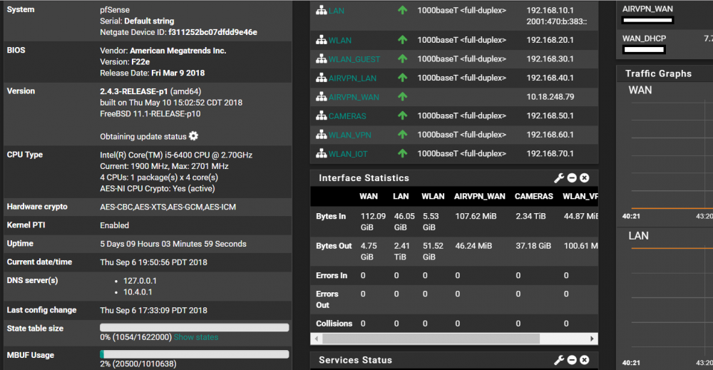
Task: Open the AIRVPN_WAN interface link
Action: click(354, 97)
